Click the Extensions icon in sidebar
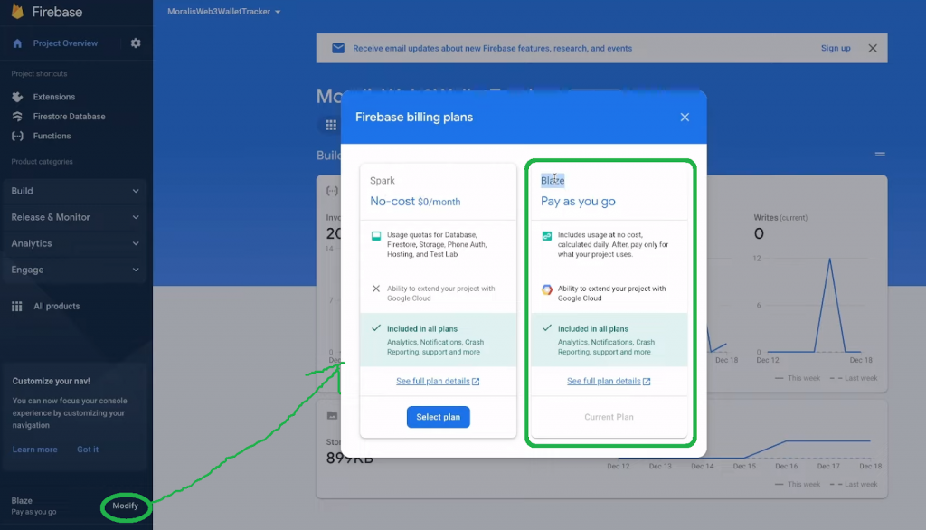926x530 pixels. (17, 97)
